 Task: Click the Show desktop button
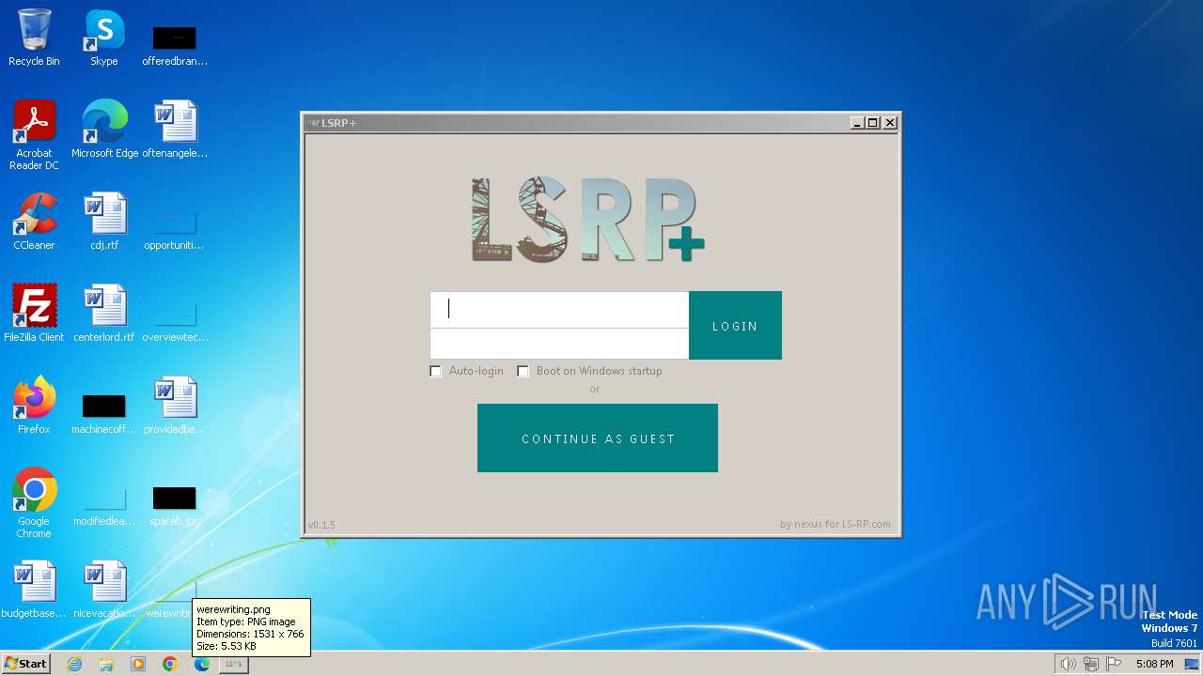pos(1192,664)
